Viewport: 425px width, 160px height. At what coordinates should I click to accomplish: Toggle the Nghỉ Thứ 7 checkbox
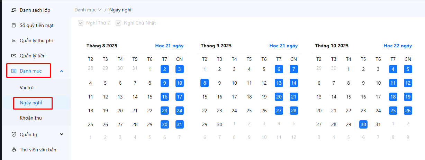point(81,23)
